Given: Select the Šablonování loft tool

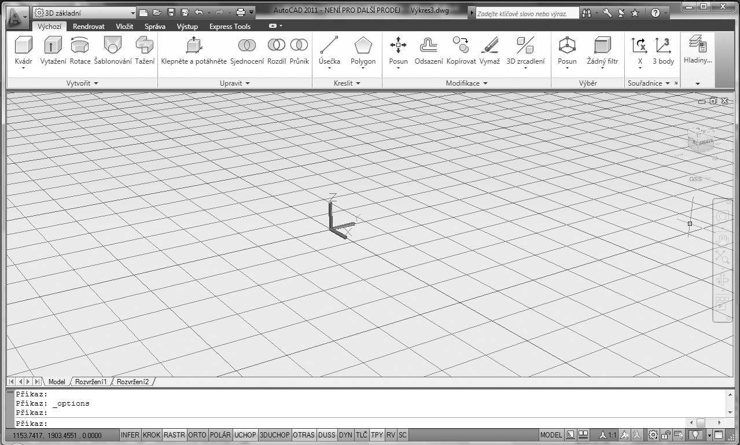Looking at the screenshot, I should coord(113,51).
